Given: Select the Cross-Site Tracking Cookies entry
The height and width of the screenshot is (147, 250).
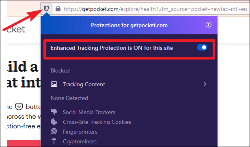Looking at the screenshot, I should (x=97, y=122).
